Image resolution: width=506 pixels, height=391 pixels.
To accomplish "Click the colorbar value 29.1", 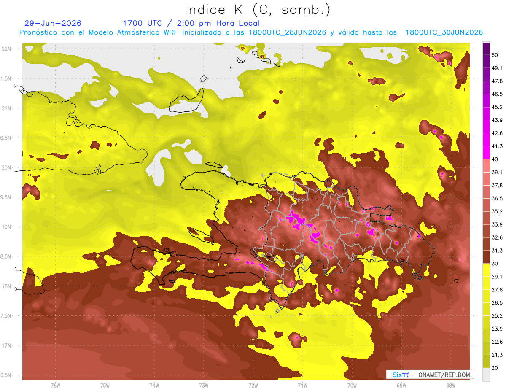I will pos(497,276).
